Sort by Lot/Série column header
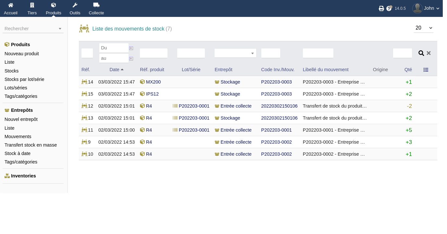The width and height of the screenshot is (447, 234). [191, 70]
